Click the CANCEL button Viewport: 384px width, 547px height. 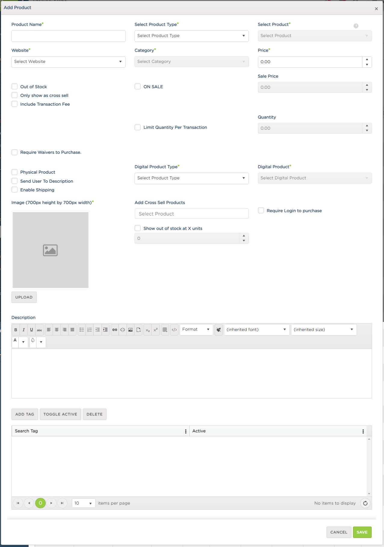coord(339,532)
